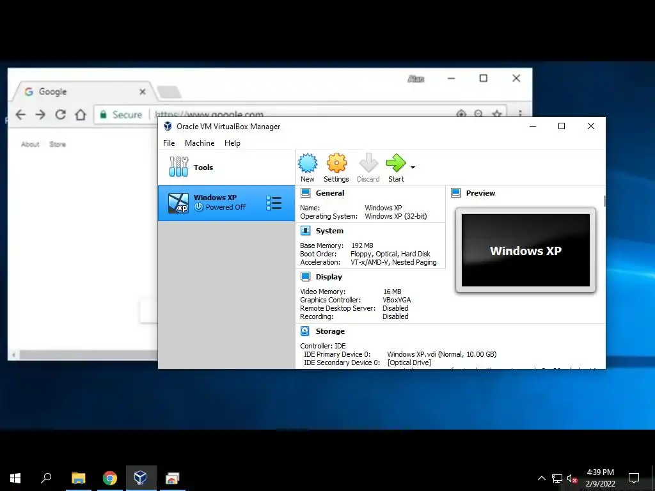
Task: Open the notification center icon
Action: click(x=634, y=478)
